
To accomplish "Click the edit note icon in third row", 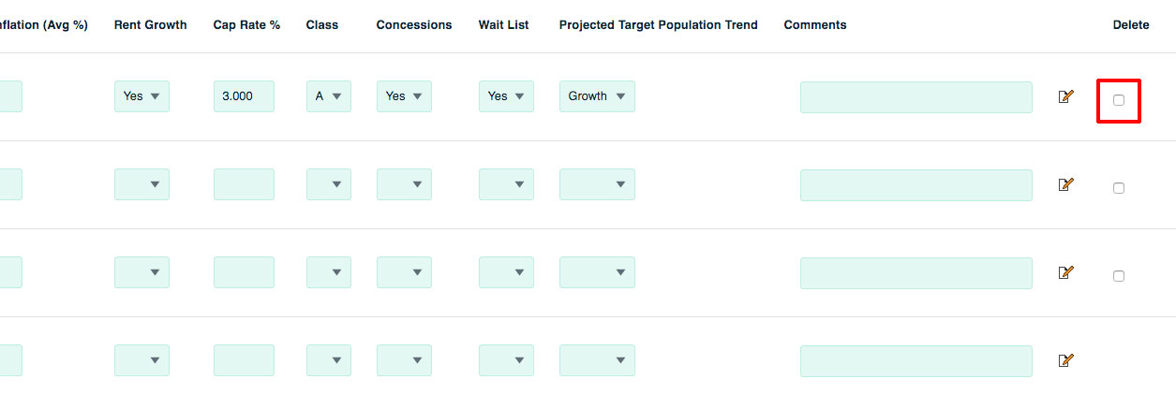I will pos(1065,272).
